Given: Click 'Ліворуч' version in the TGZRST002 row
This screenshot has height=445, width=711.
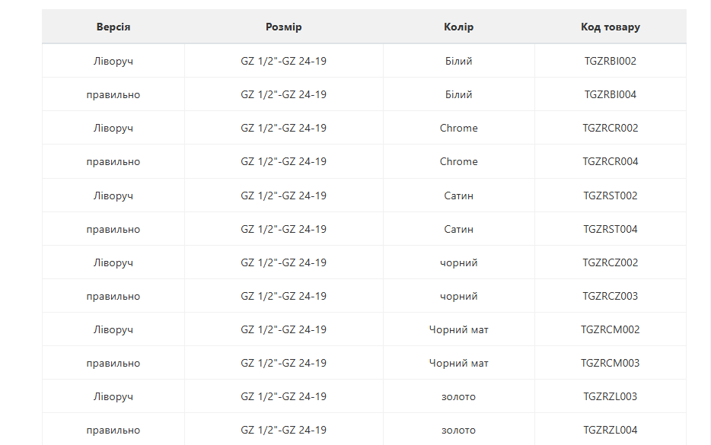Looking at the screenshot, I should [113, 195].
